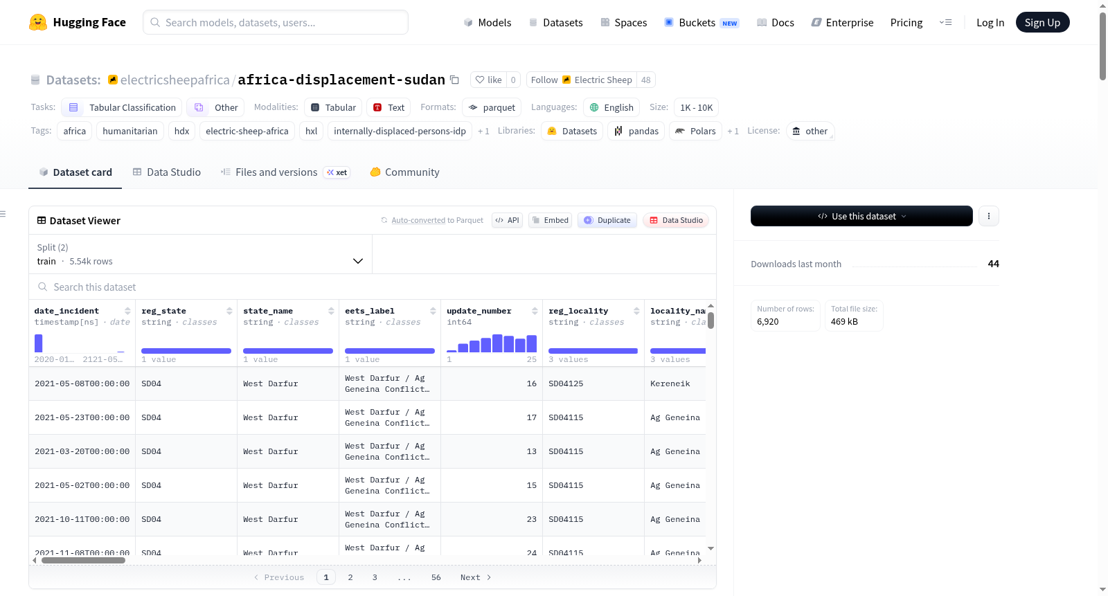Viewport: 1108px width, 596px height.
Task: Go to Datasets in top navigation
Action: pos(556,22)
